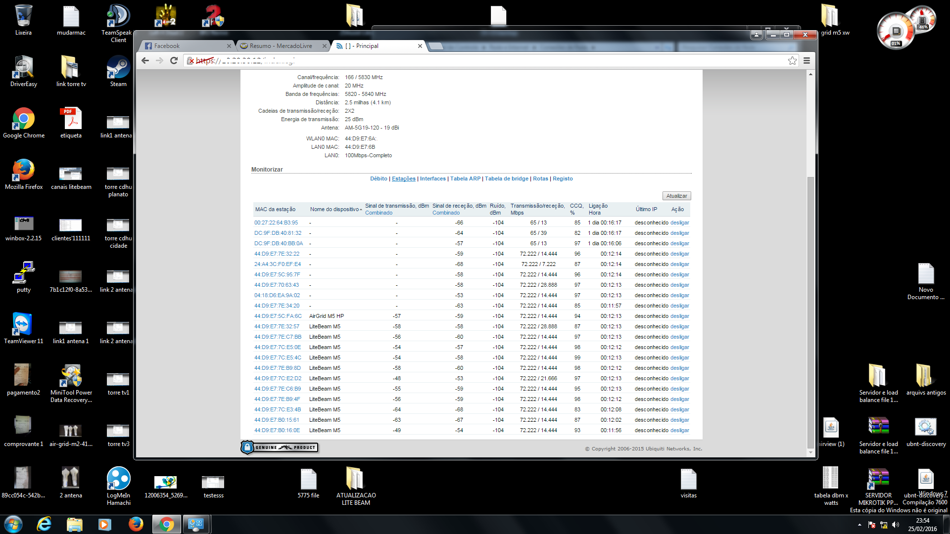Click the bookmark star icon
The image size is (950, 534).
pos(792,60)
